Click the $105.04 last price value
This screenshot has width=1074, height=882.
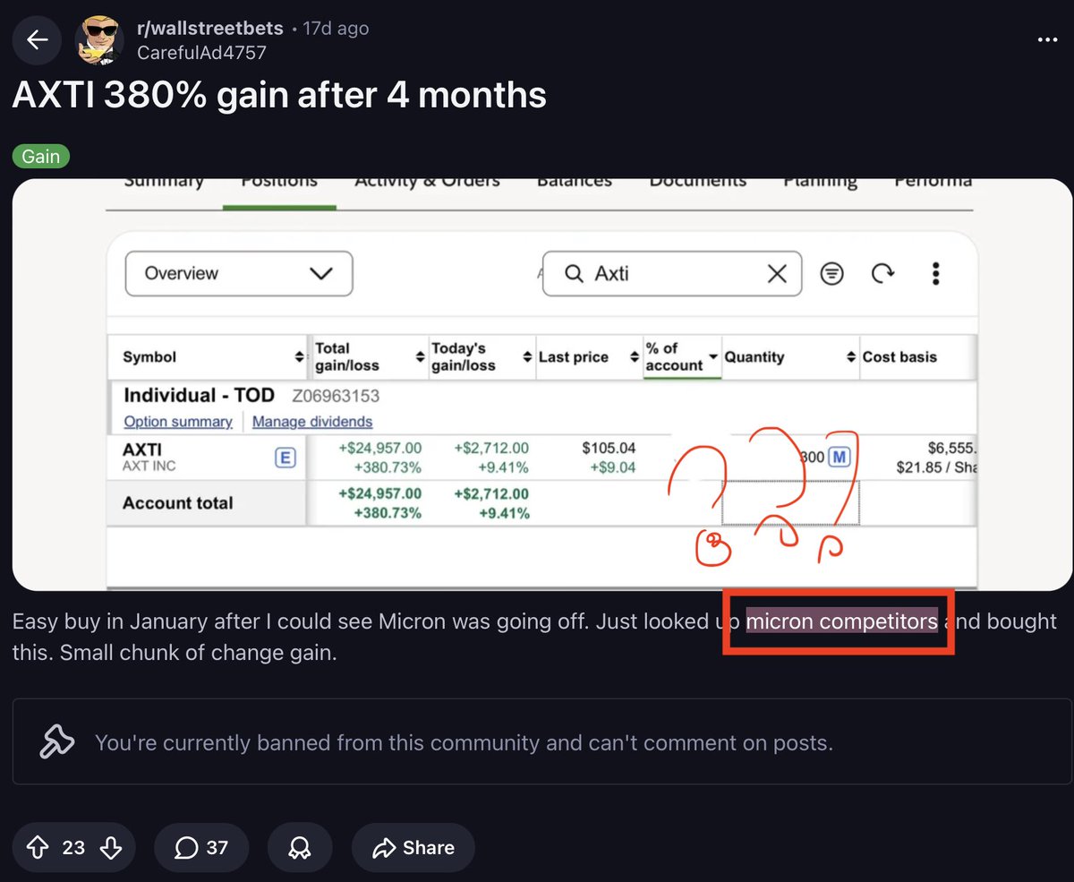pos(609,448)
